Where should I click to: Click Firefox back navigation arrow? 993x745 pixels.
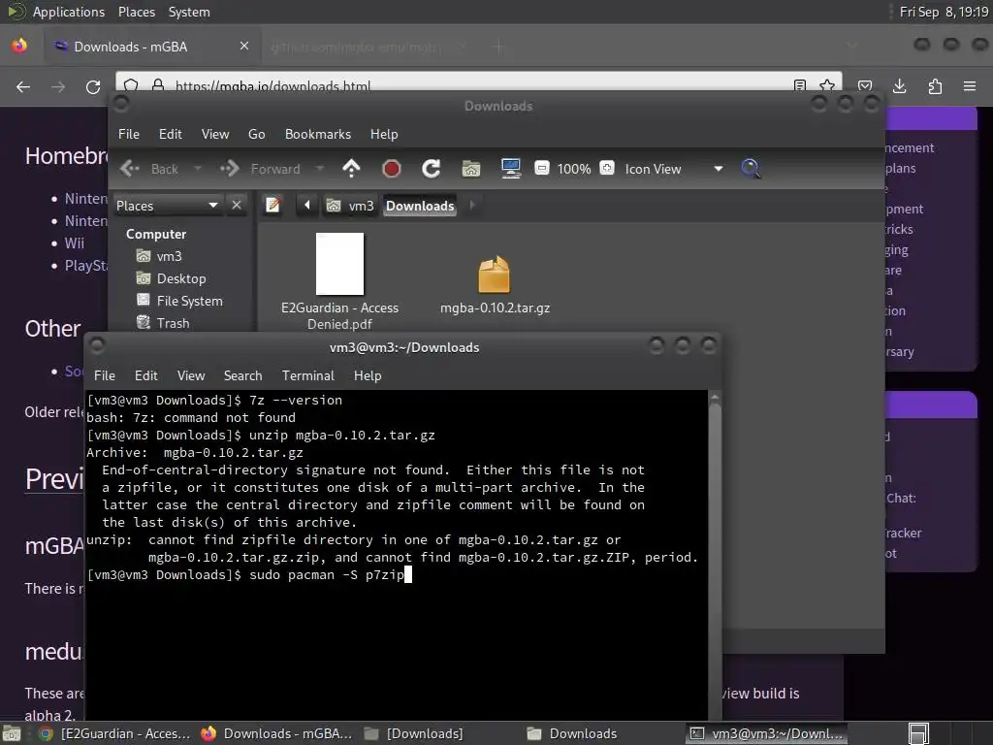pos(23,86)
